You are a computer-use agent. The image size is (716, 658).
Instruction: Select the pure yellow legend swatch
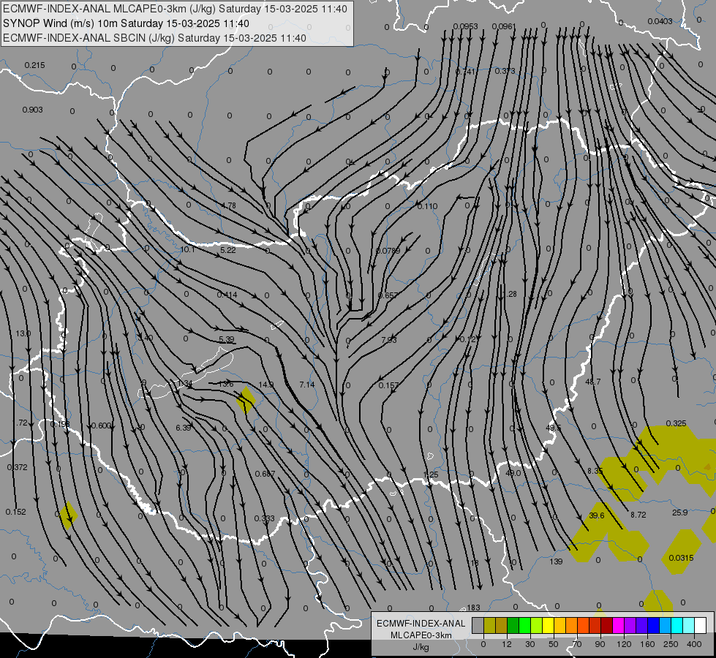548,626
